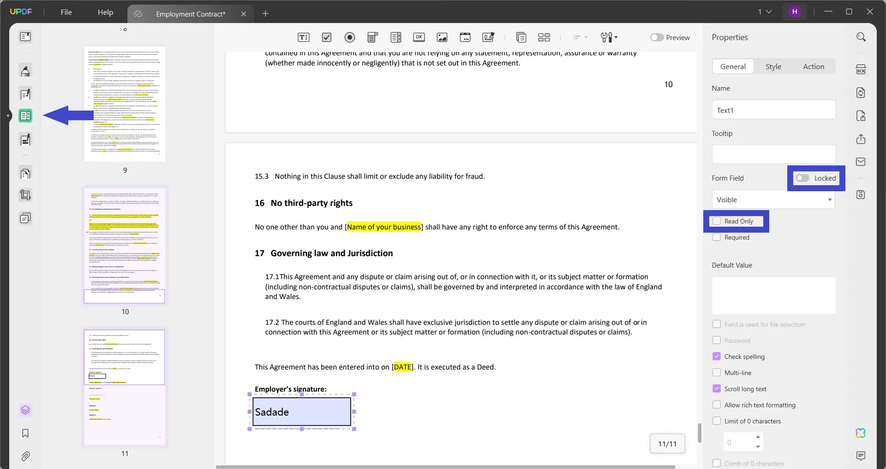Toggle the Preview switch
Screen dimensions: 886x469
[657, 37]
